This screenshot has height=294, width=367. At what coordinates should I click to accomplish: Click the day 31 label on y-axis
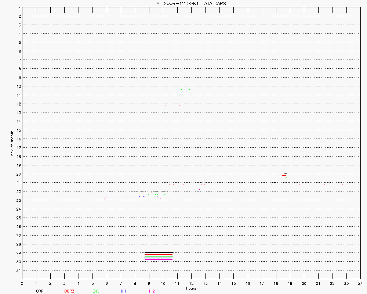(x=18, y=270)
